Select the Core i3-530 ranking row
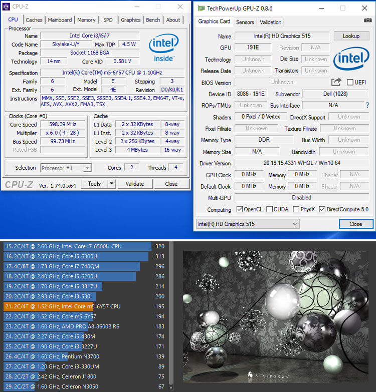 (84, 296)
